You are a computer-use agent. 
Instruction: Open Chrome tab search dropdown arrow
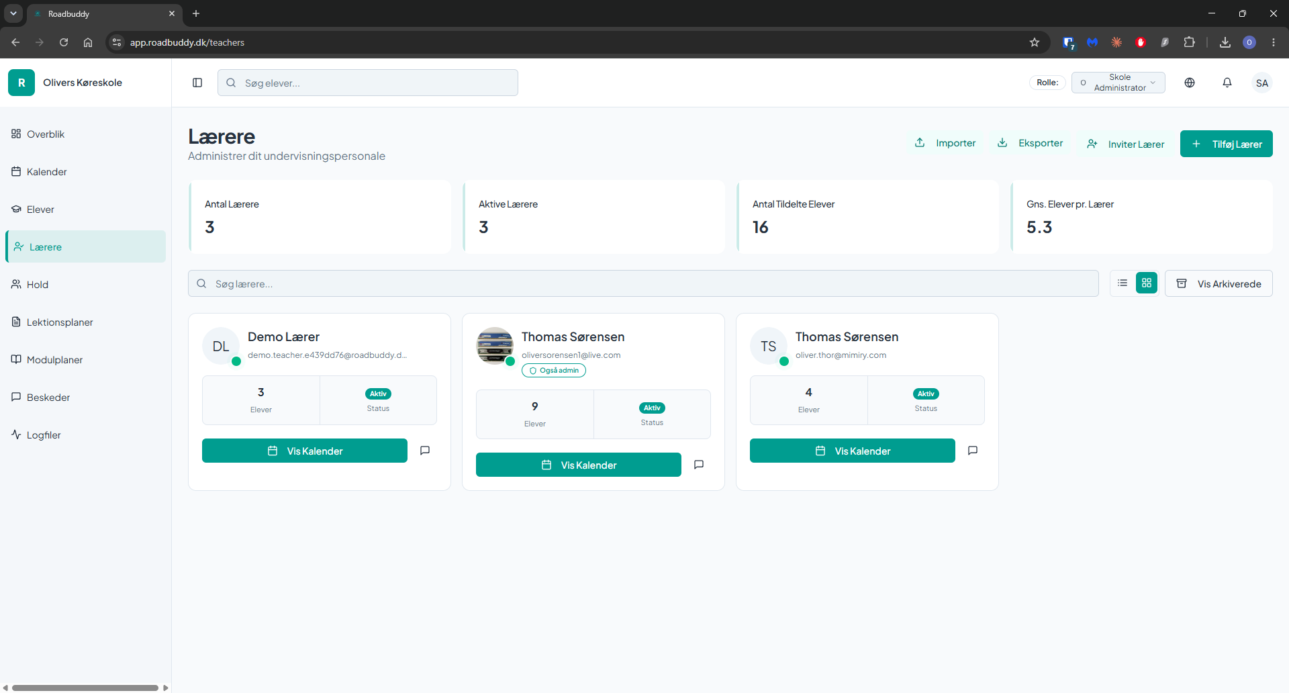[x=13, y=13]
